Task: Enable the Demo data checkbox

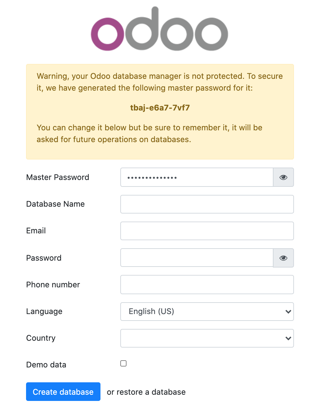Action: (x=123, y=363)
